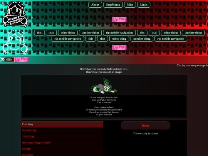Click the lyric line 'it's gonna be too late'
Screen dimensions: 208x156
click(104, 115)
